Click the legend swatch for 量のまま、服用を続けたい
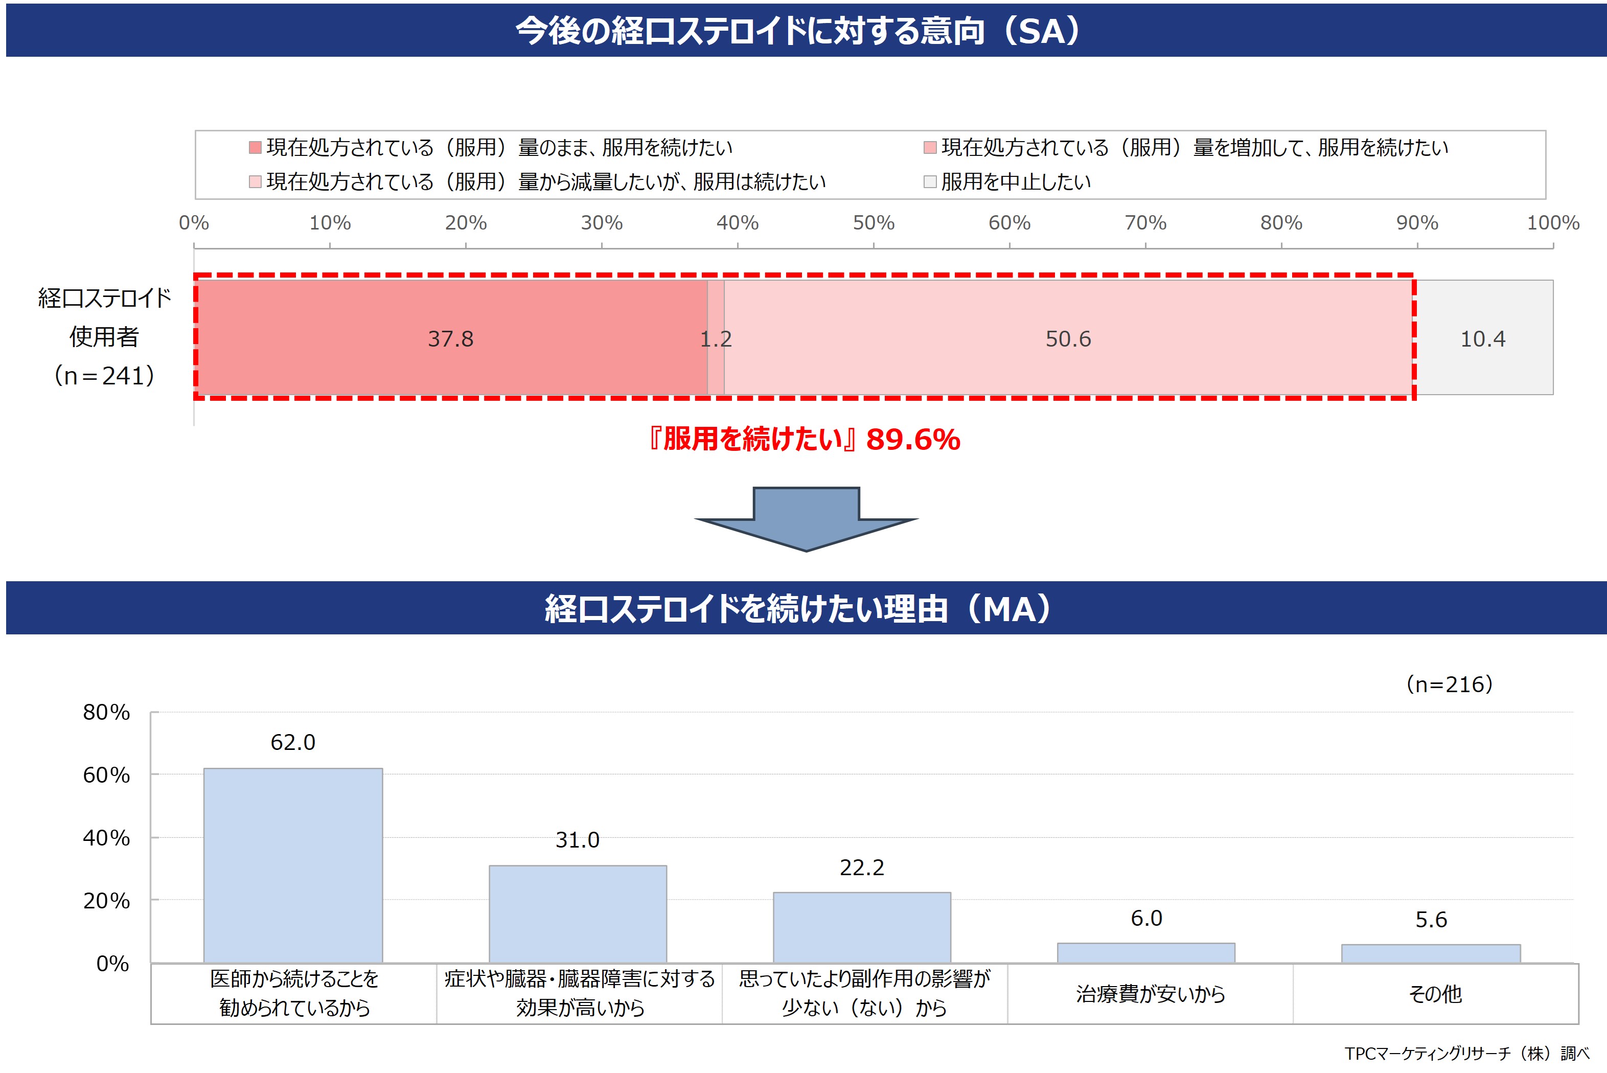Image resolution: width=1607 pixels, height=1073 pixels. coord(255,147)
